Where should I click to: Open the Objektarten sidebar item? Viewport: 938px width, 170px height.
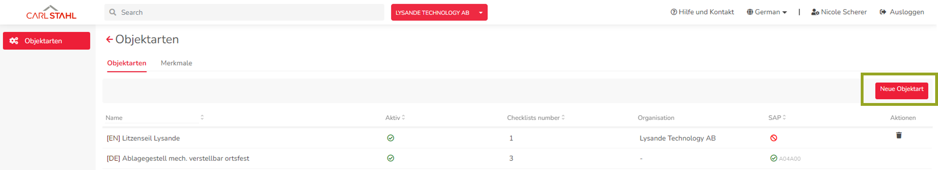coord(46,41)
